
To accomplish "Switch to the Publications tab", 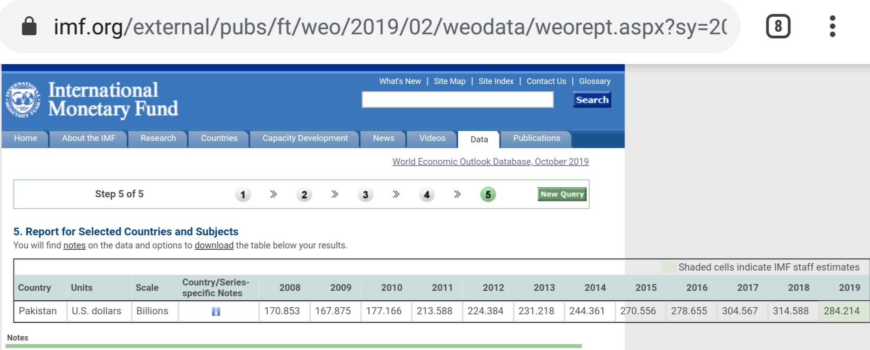I will pyautogui.click(x=537, y=139).
